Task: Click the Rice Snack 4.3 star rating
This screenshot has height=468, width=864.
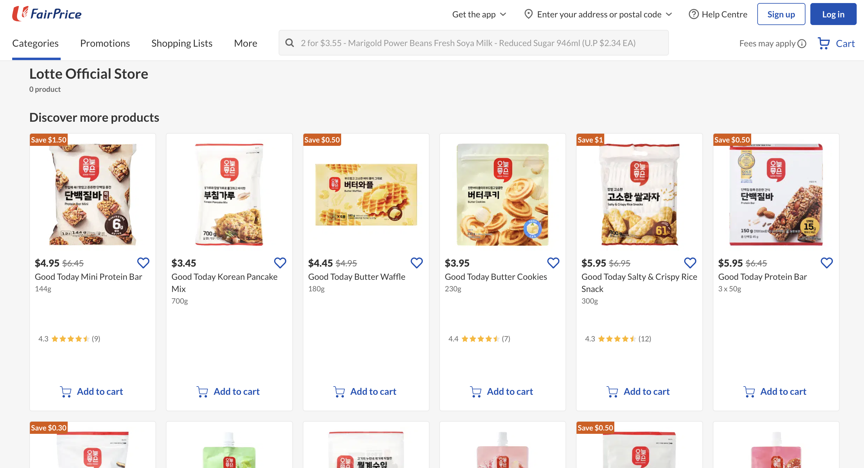Action: coord(618,339)
